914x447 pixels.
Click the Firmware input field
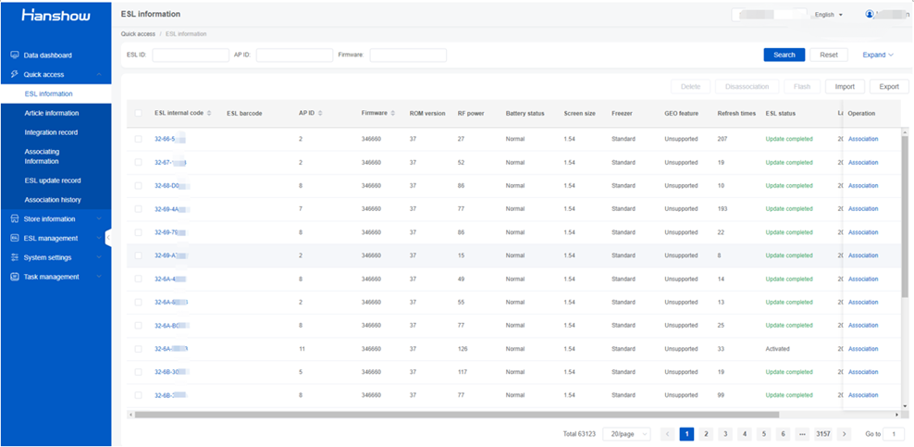(x=408, y=56)
